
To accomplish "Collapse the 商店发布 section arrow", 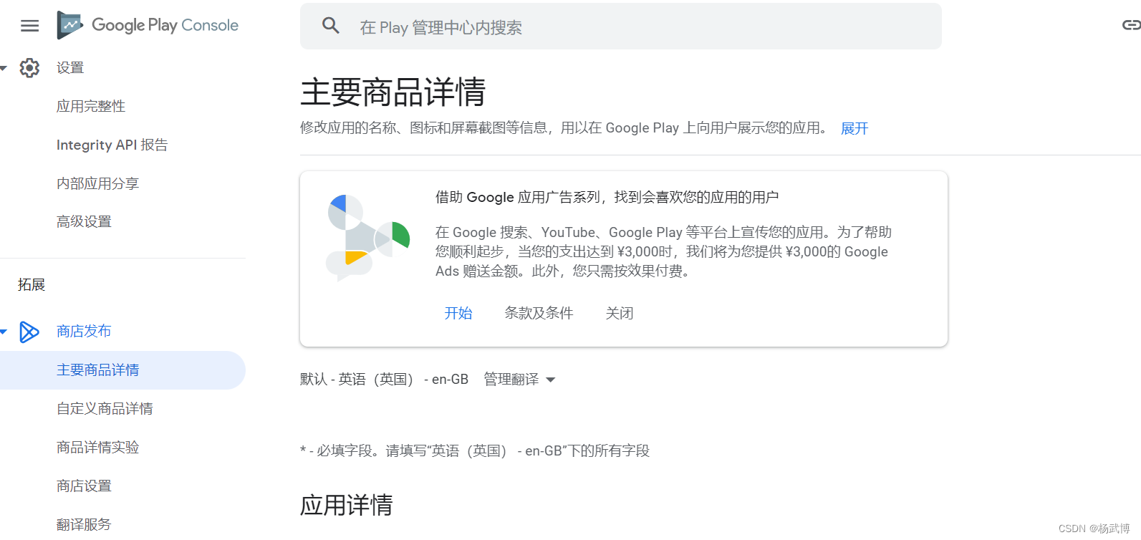I will point(4,332).
